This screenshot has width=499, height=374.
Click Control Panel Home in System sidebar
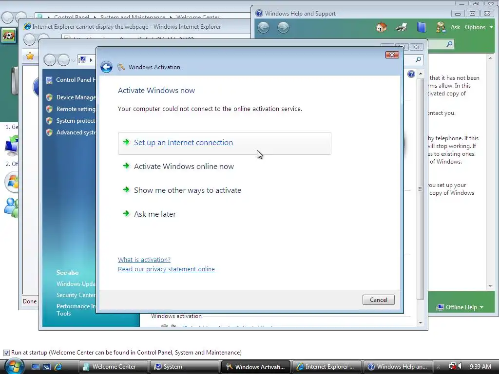click(76, 80)
